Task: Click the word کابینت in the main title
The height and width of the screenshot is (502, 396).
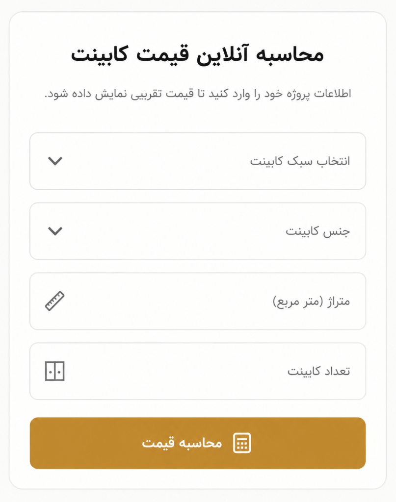Action: pyautogui.click(x=99, y=54)
